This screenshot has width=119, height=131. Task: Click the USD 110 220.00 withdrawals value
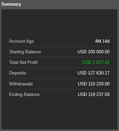(x=94, y=84)
